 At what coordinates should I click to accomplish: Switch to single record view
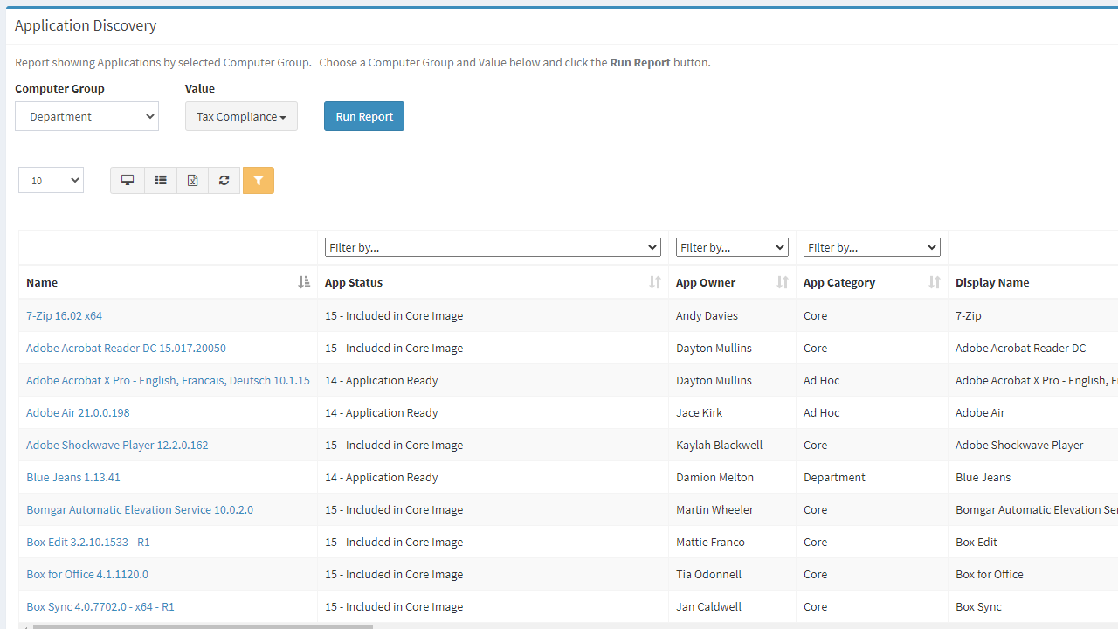pyautogui.click(x=128, y=180)
